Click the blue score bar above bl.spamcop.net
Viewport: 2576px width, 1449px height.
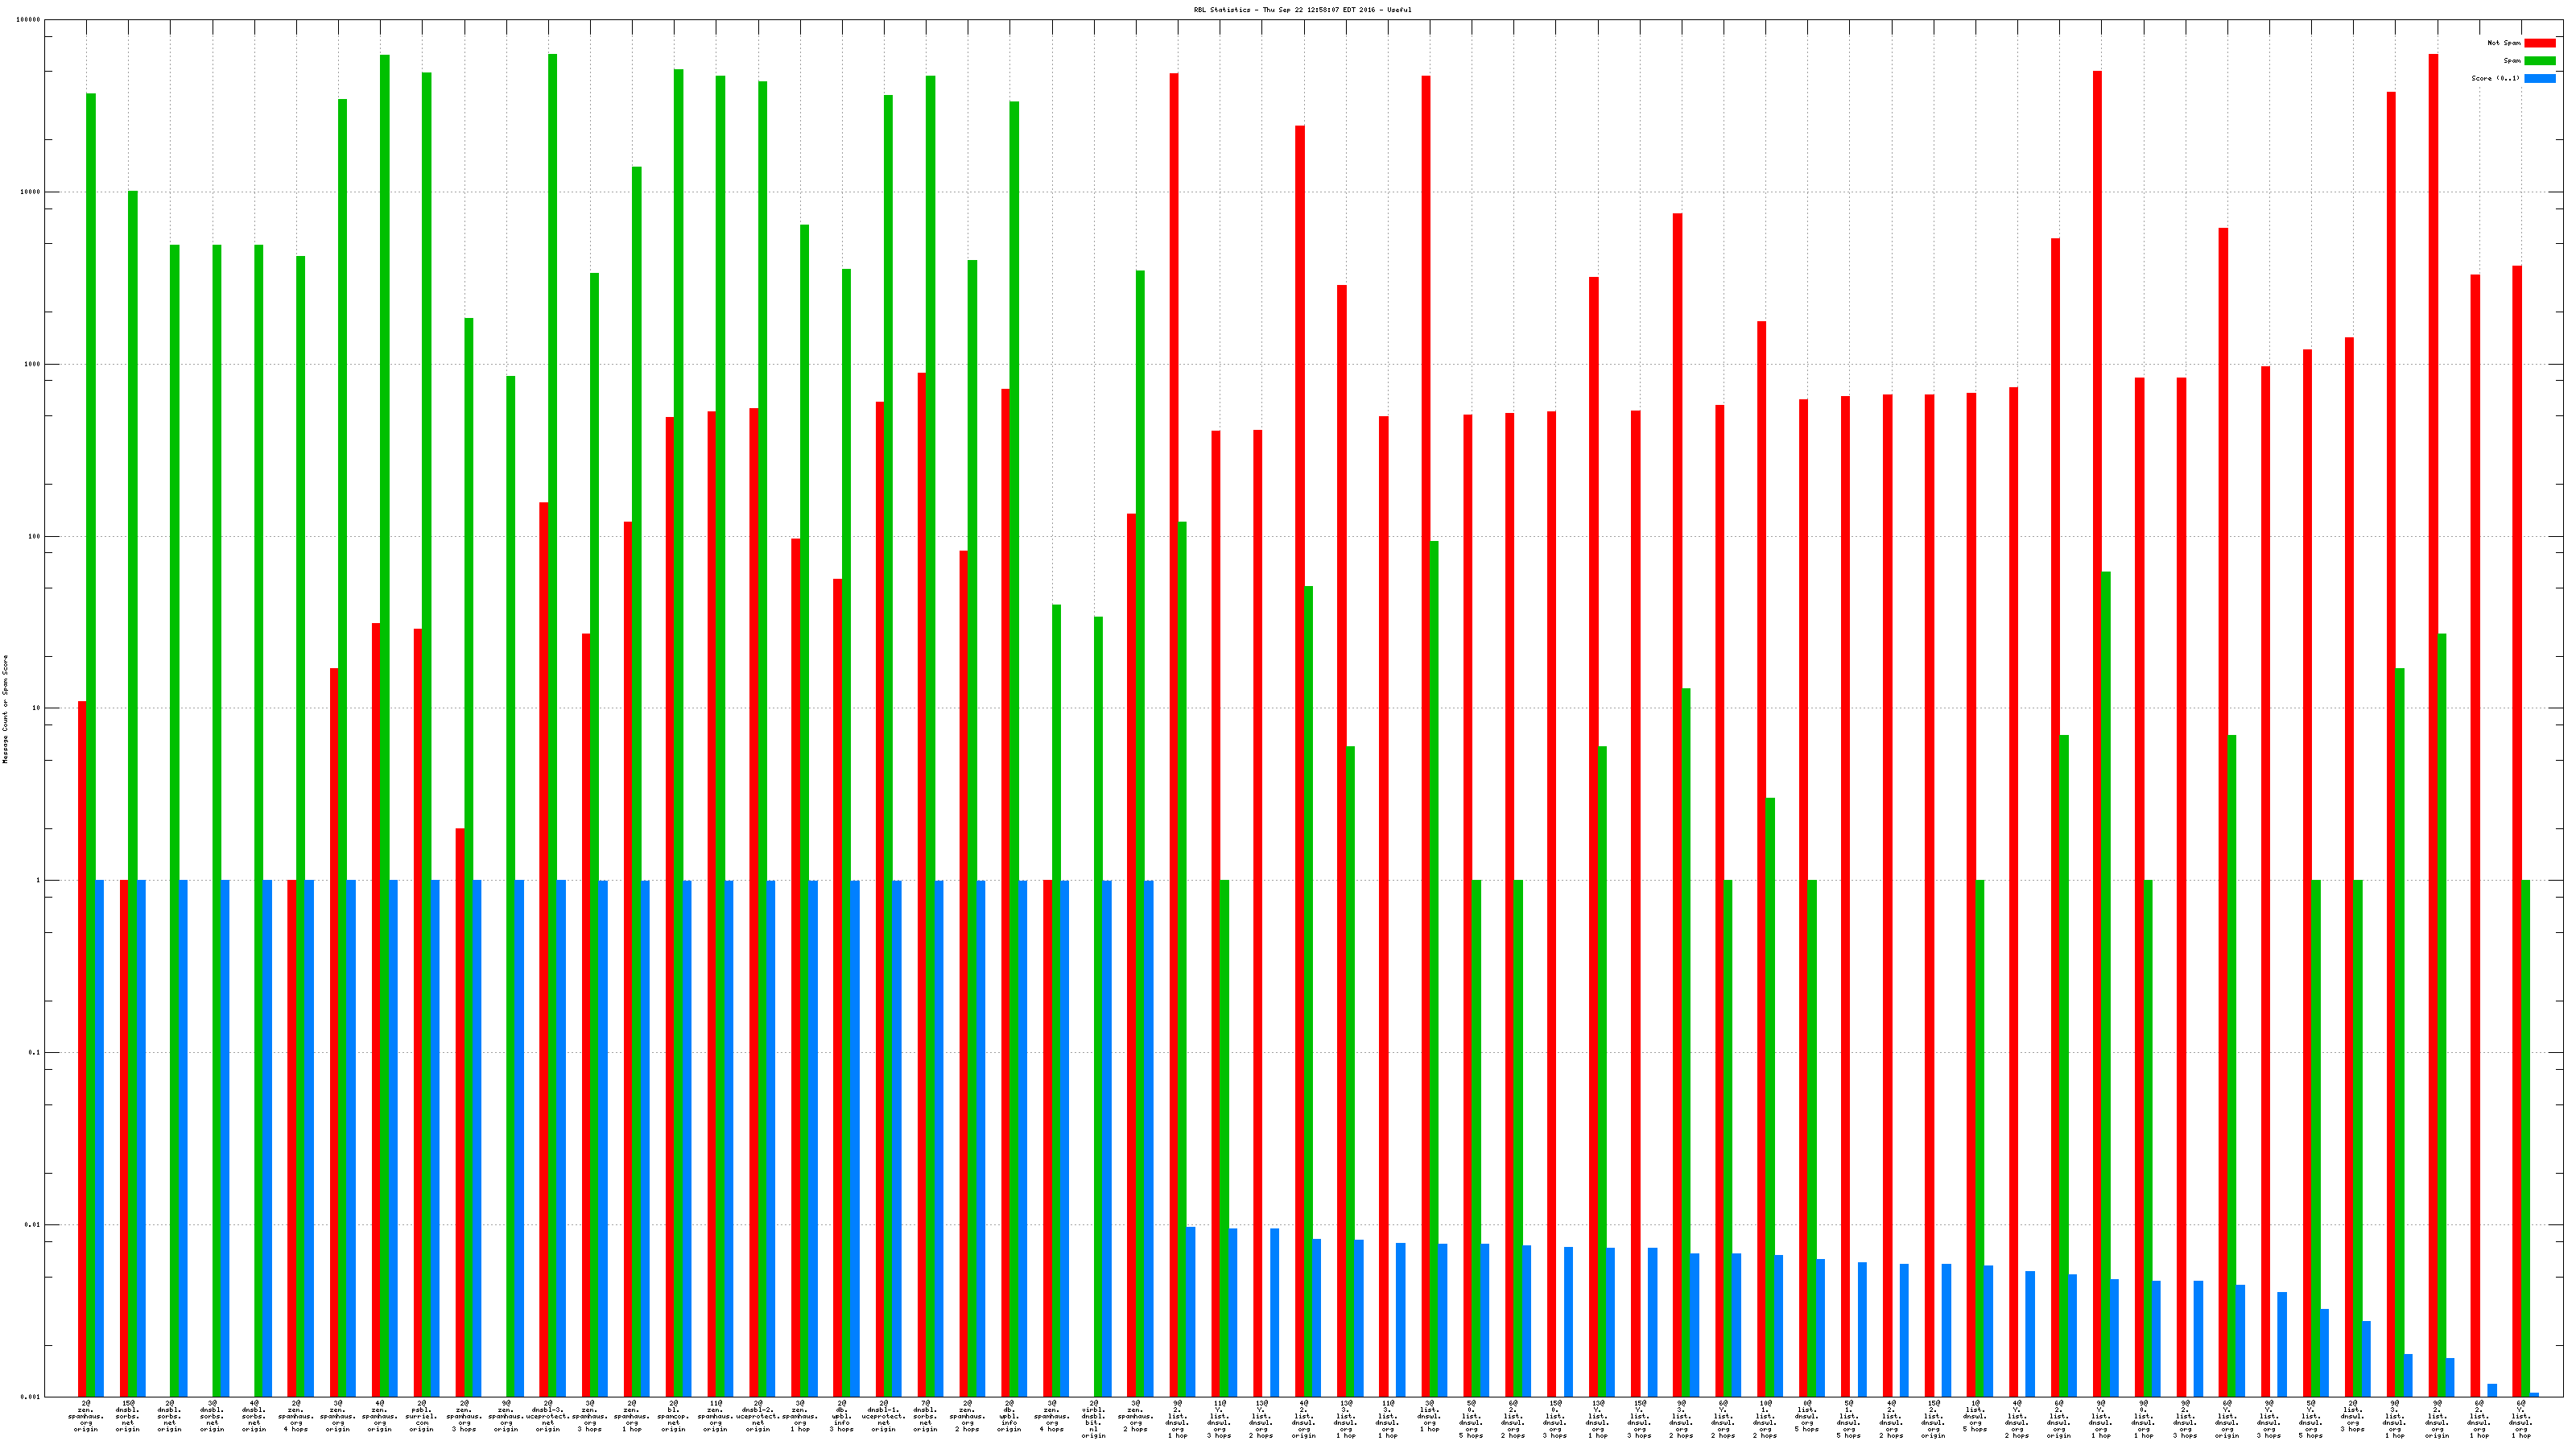tap(687, 1138)
